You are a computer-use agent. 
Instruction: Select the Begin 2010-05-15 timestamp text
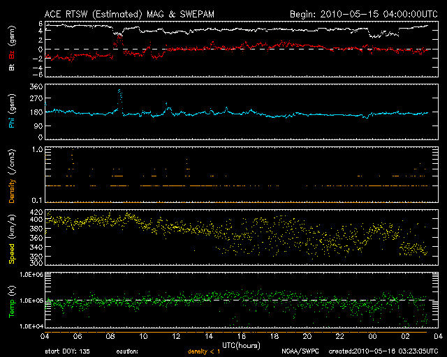(x=362, y=13)
